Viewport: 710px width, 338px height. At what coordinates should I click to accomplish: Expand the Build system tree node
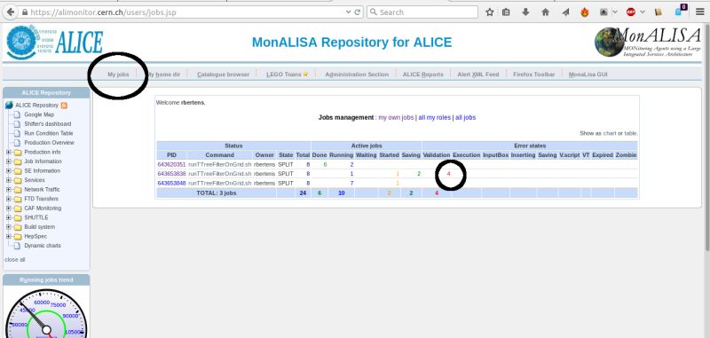(9, 227)
